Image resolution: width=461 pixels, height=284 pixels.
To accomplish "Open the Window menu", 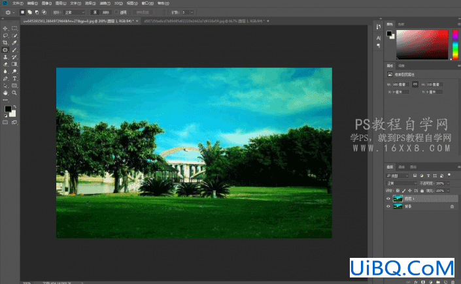I will (147, 3).
